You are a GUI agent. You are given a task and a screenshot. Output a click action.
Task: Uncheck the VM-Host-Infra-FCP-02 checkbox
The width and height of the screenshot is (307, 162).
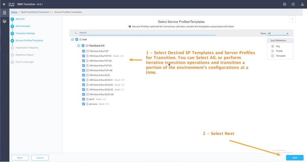click(x=84, y=61)
